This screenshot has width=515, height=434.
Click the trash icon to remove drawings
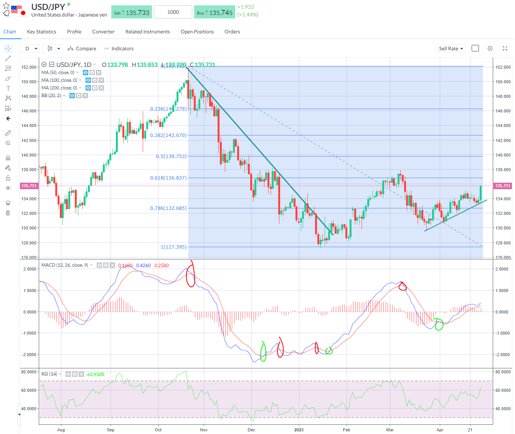[x=8, y=213]
